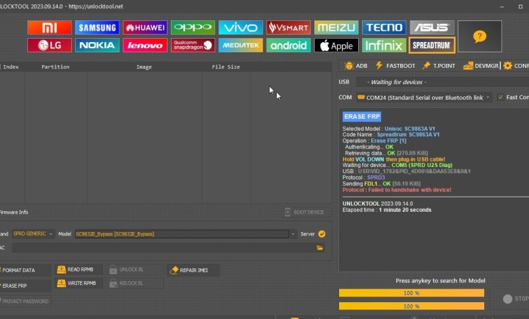Image resolution: width=529 pixels, height=319 pixels.
Task: Select the Xiaomi MI brand logo
Action: pyautogui.click(x=49, y=27)
